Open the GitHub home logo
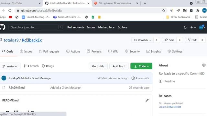Screen dimensions: 207x116 (x=3, y=27)
